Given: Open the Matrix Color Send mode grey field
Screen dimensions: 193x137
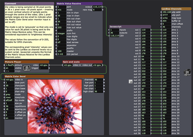Looking at the screenshot, I should tap(10, 95).
